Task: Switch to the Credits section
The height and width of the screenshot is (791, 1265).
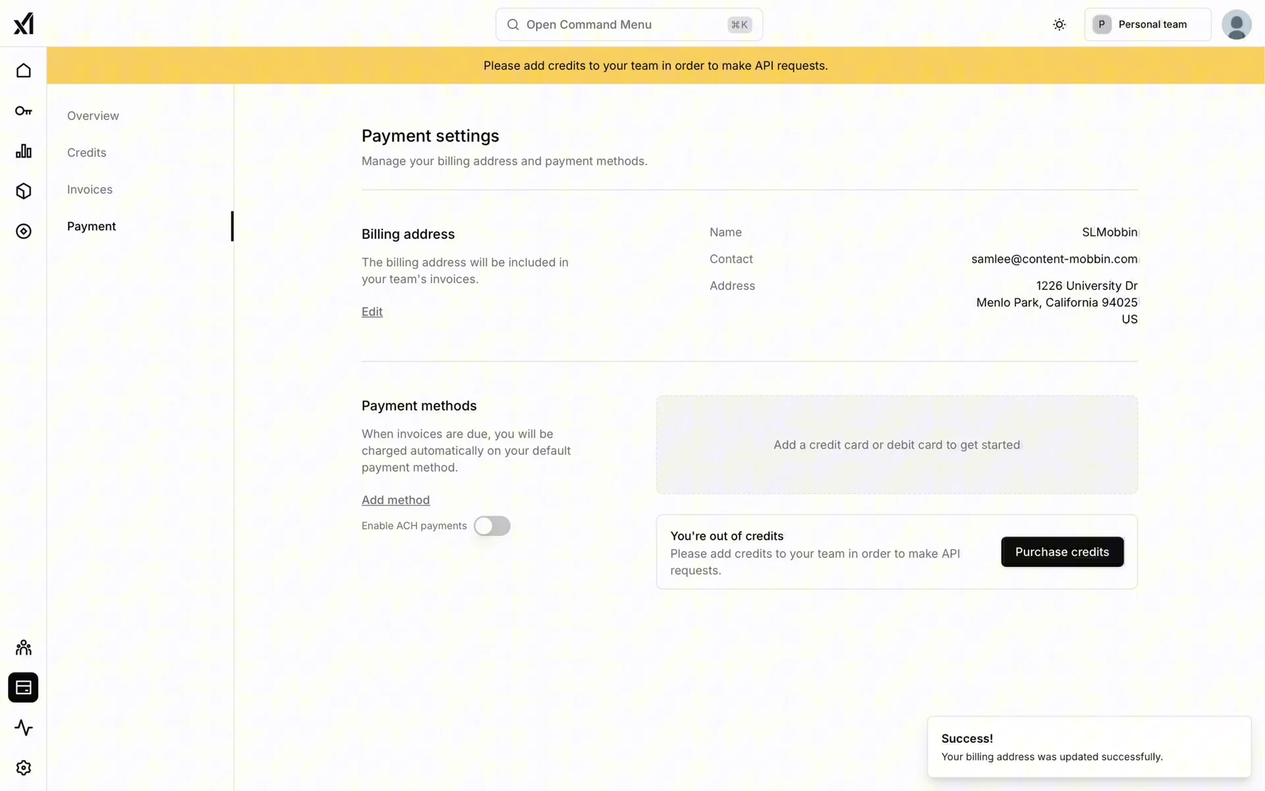Action: 86,153
